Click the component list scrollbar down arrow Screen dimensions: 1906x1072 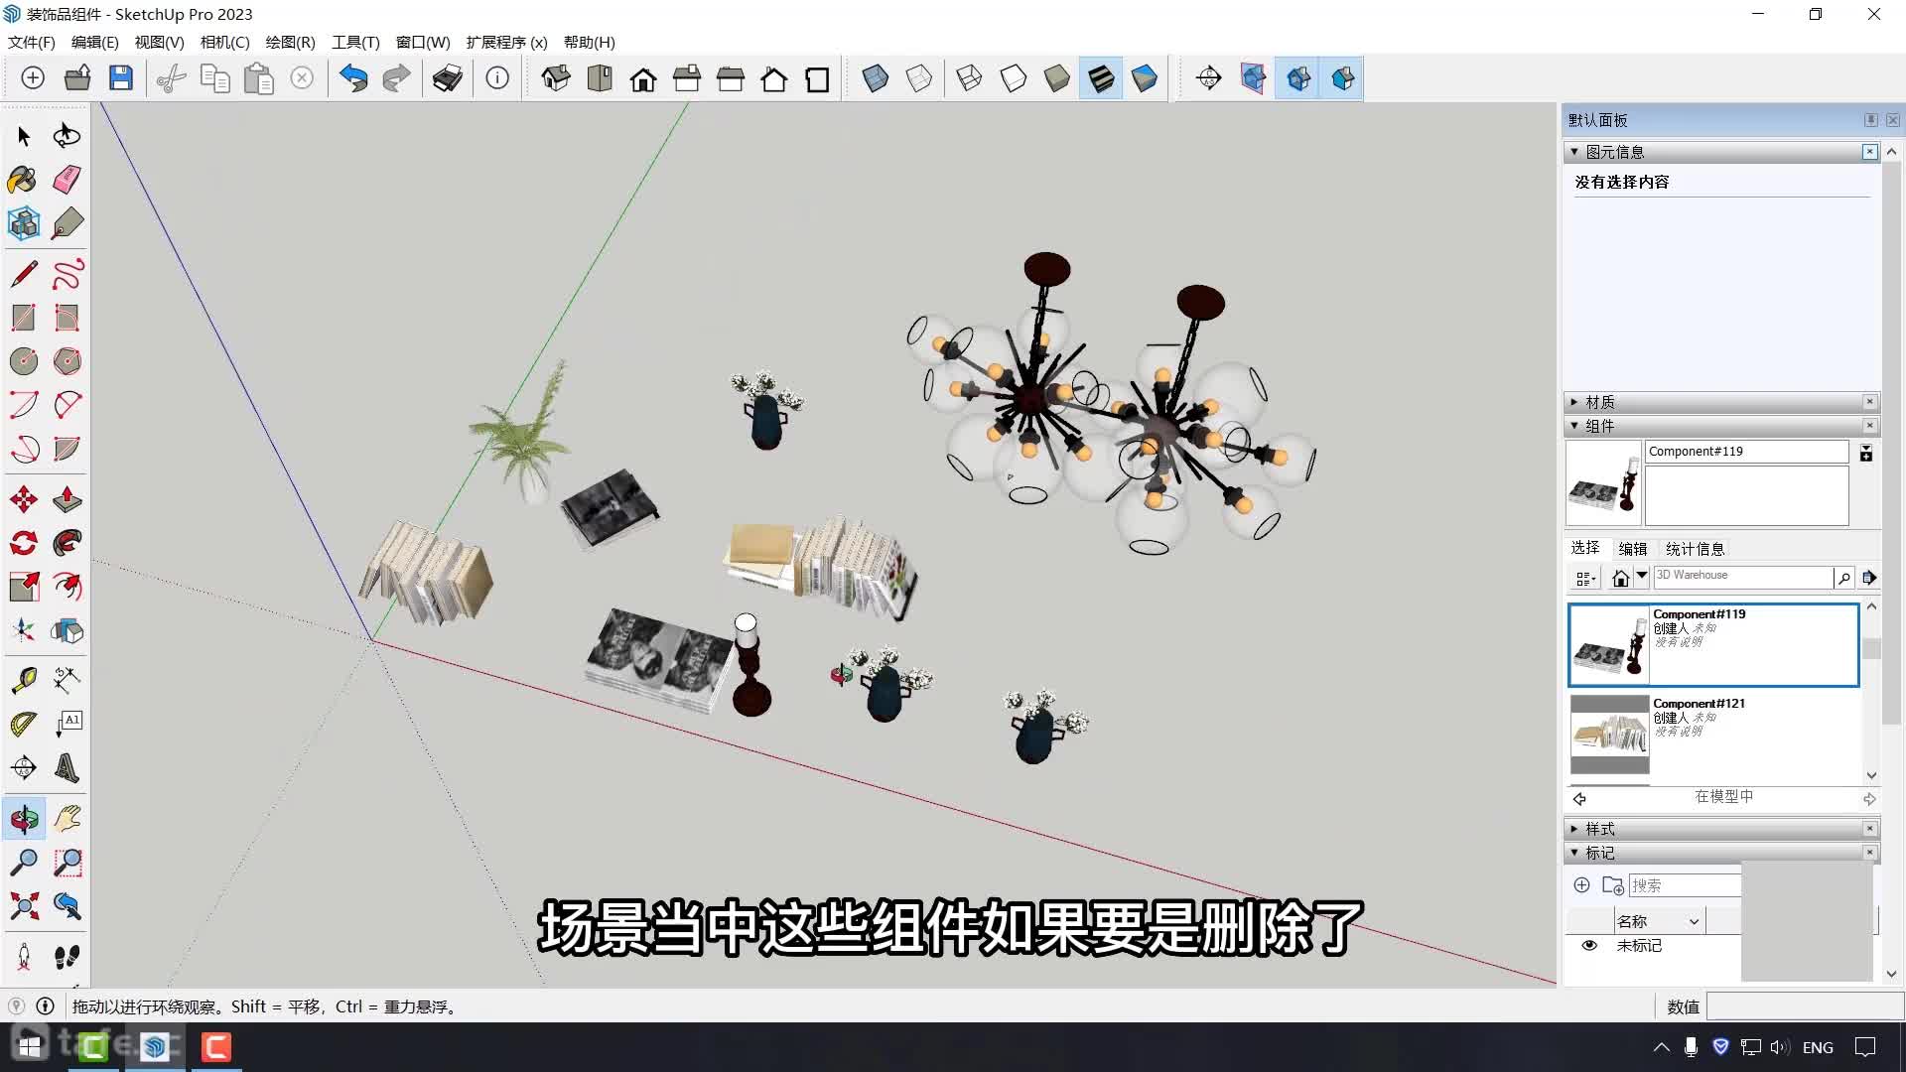tap(1871, 775)
